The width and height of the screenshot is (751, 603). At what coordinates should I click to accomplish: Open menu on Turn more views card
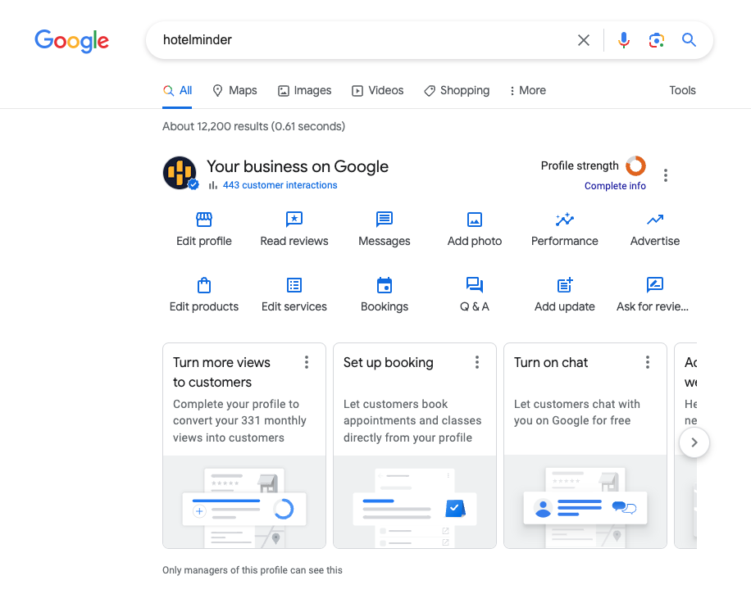[x=307, y=362]
